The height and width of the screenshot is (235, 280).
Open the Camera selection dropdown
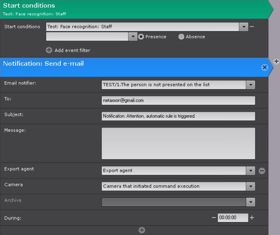[251, 186]
